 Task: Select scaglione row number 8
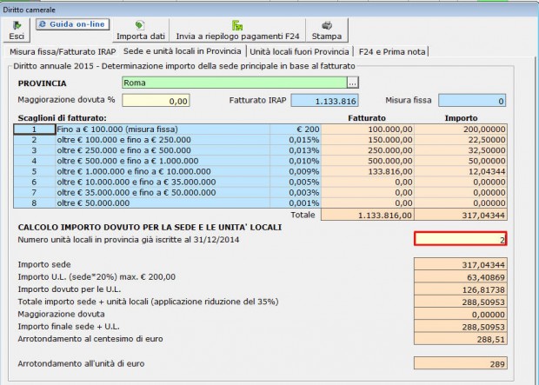tap(34, 203)
